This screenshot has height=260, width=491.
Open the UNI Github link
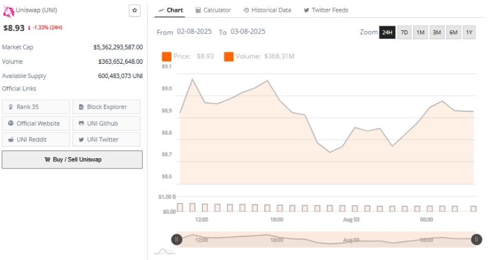pyautogui.click(x=107, y=123)
